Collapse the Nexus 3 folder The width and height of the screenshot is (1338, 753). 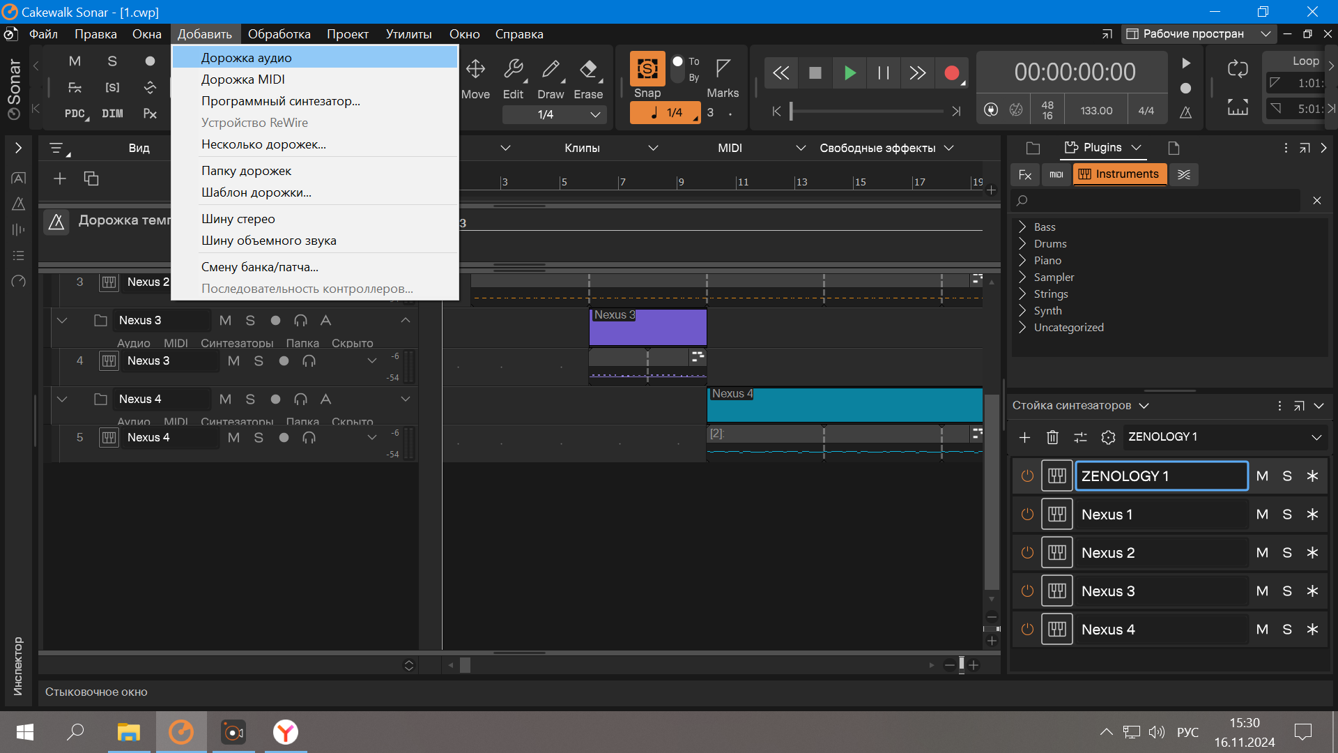coord(62,321)
